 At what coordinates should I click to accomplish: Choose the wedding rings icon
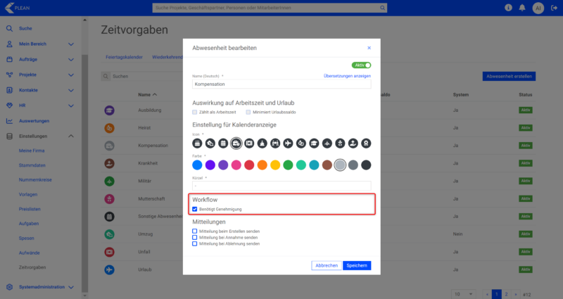click(301, 144)
